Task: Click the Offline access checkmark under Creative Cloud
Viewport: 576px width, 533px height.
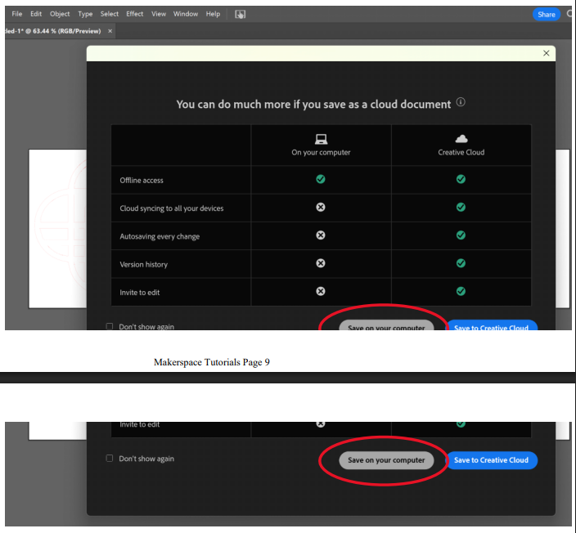Action: tap(461, 179)
